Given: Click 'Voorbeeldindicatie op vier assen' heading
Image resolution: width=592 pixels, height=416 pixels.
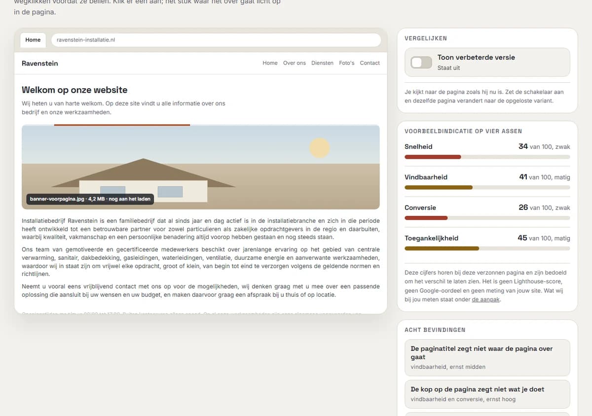Looking at the screenshot, I should coord(463,131).
